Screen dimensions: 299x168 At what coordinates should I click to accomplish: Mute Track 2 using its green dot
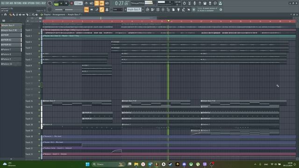click(x=39, y=33)
